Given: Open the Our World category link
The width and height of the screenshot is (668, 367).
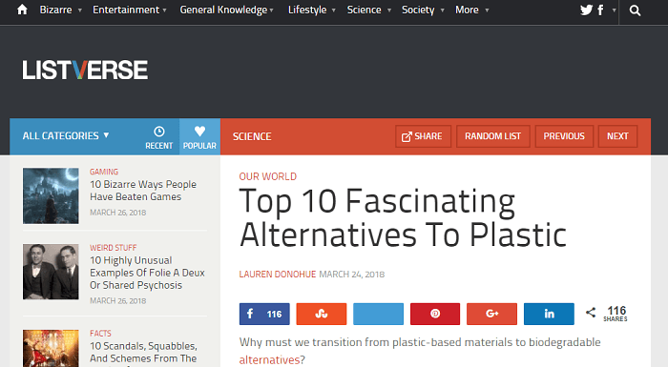Looking at the screenshot, I should 268,176.
